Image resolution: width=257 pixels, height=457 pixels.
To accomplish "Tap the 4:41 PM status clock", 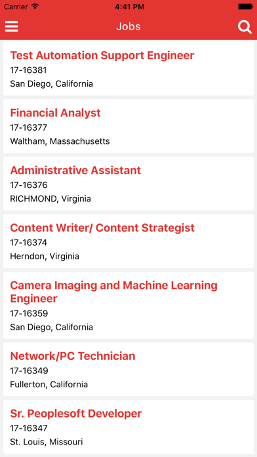I will (x=130, y=7).
